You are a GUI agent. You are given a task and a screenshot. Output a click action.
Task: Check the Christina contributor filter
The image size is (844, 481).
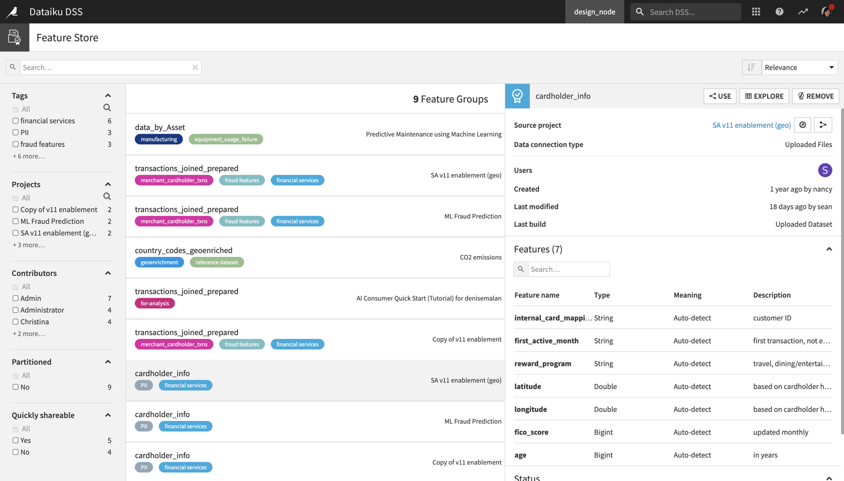(x=15, y=321)
